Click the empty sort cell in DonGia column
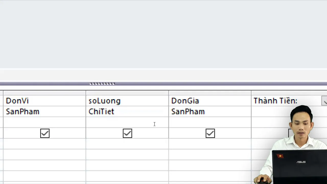 coord(210,122)
